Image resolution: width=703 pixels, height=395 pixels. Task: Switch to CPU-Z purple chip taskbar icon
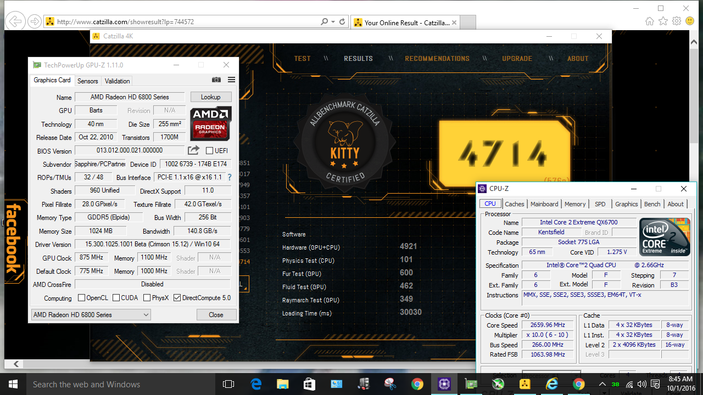click(x=444, y=384)
